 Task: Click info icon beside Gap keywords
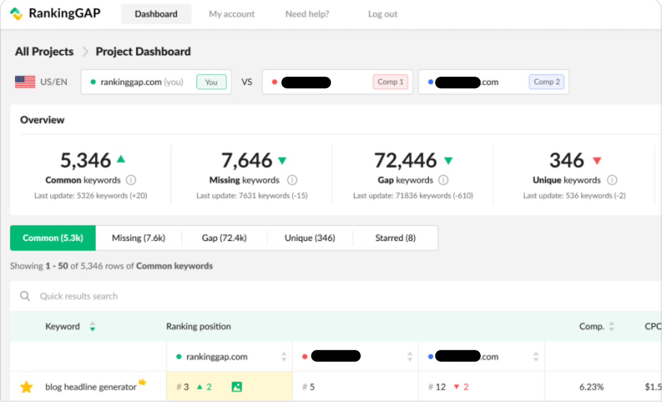click(443, 180)
